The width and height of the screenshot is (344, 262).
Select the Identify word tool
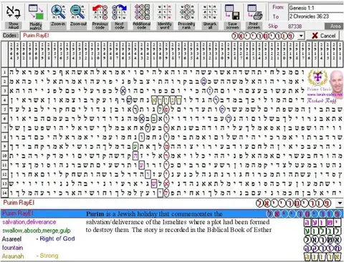tap(164, 12)
